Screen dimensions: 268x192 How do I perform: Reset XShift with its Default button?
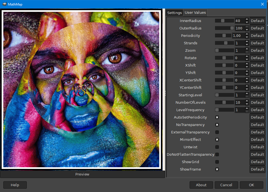click(x=258, y=65)
